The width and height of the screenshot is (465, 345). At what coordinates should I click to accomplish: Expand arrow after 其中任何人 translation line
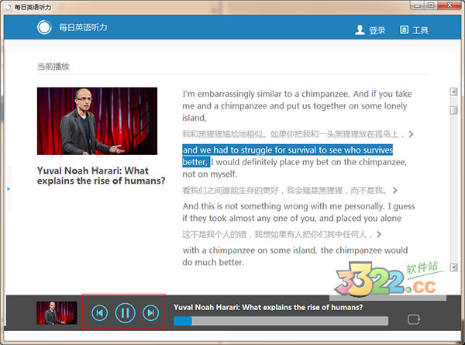(379, 235)
